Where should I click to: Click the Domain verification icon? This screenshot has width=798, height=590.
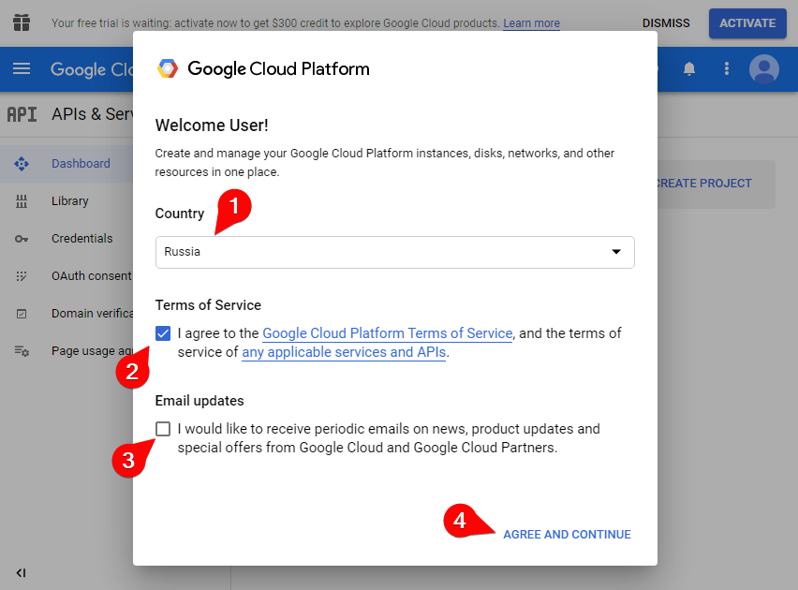coord(22,313)
